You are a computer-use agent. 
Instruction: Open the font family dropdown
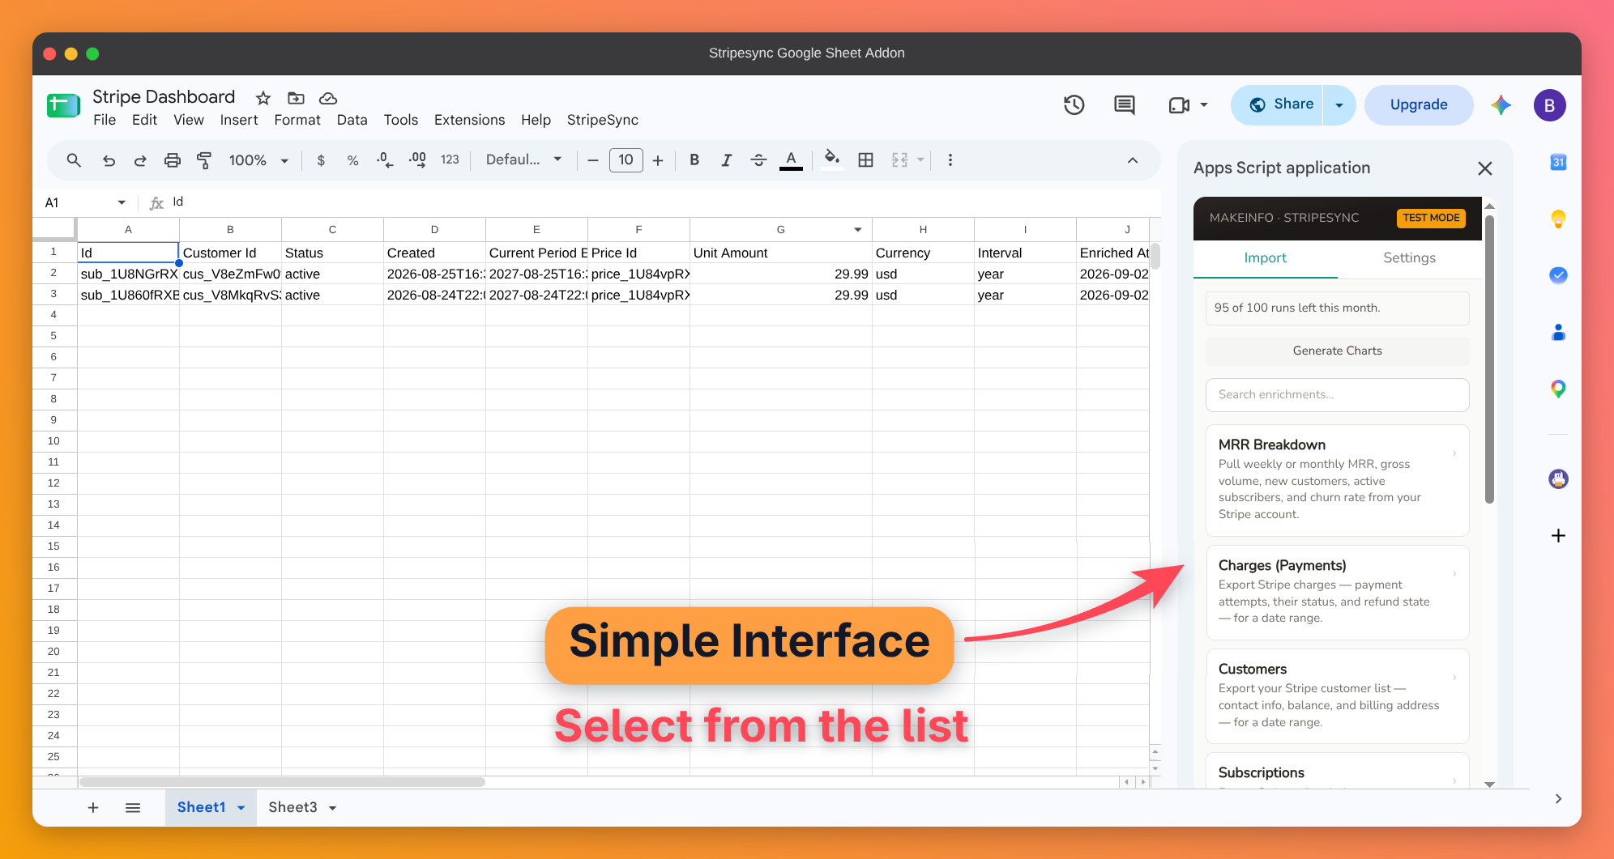click(523, 160)
